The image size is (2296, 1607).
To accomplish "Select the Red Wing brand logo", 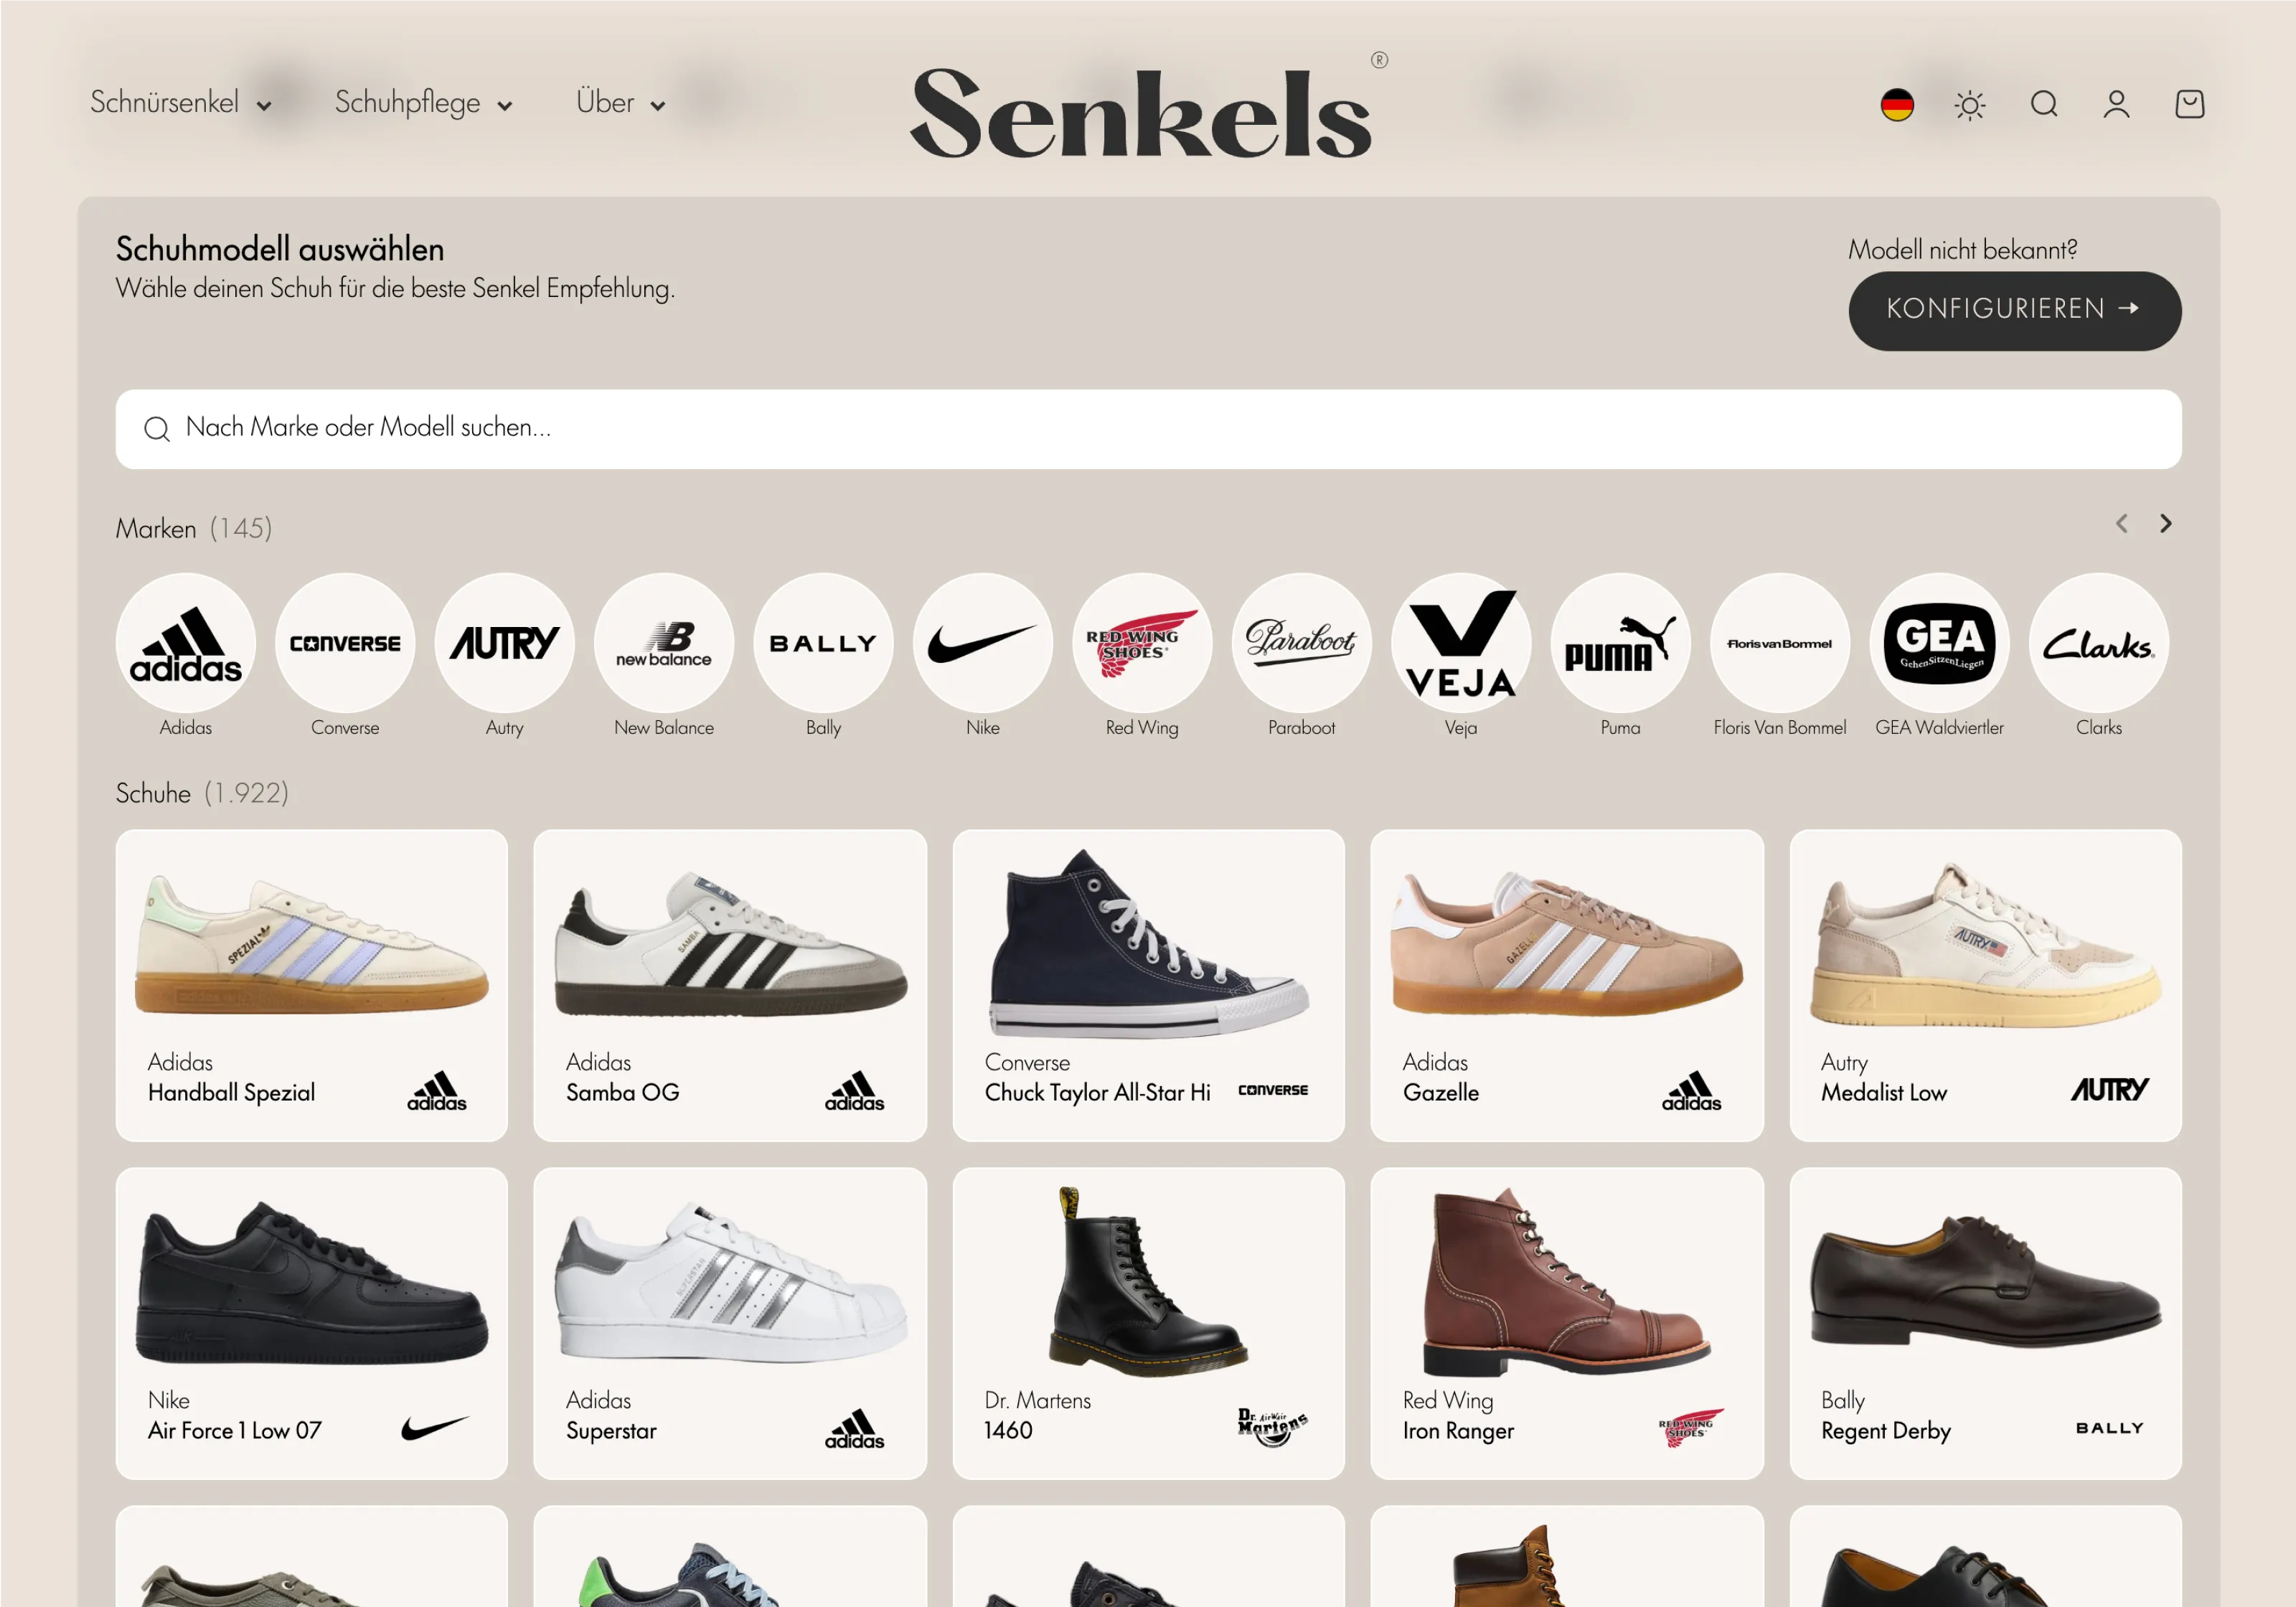I will tap(1142, 642).
